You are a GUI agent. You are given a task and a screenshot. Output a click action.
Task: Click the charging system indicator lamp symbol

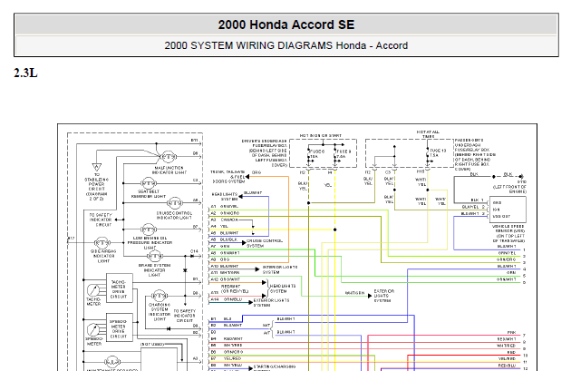pos(159,296)
